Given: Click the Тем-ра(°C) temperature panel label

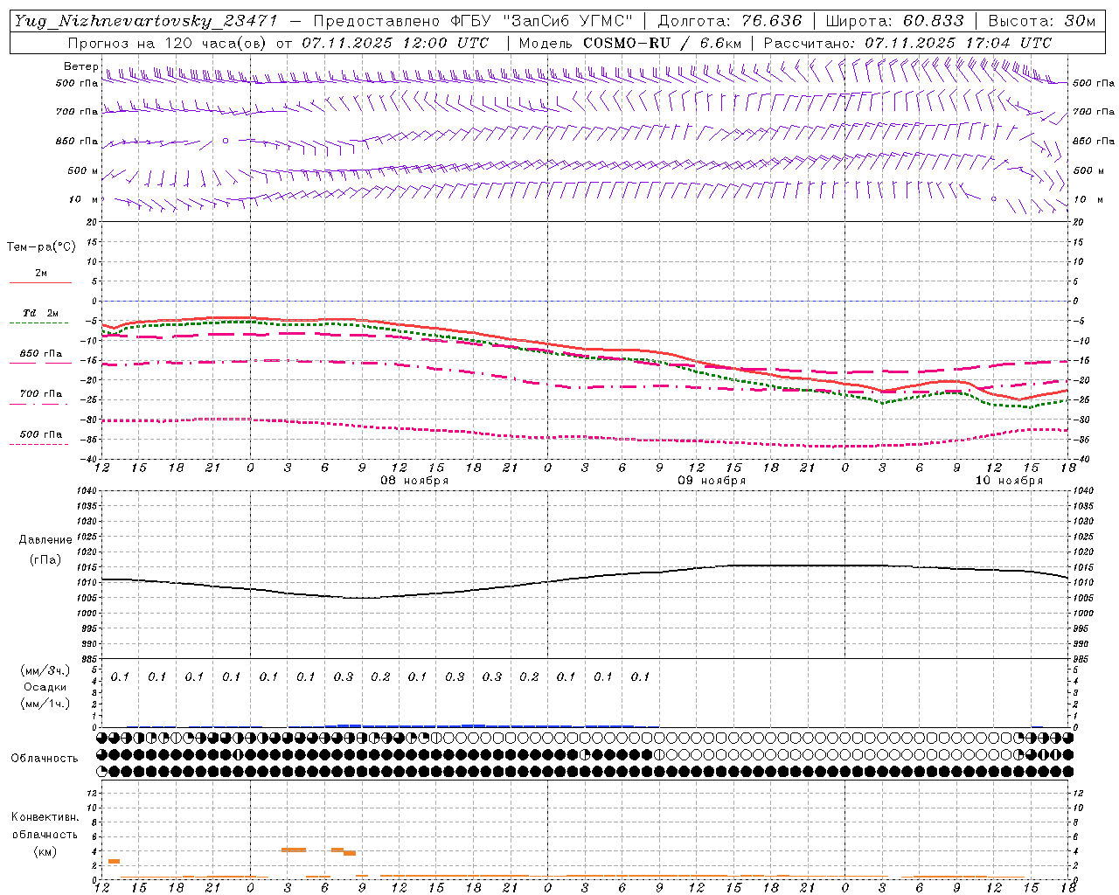Looking at the screenshot, I should pos(41,247).
